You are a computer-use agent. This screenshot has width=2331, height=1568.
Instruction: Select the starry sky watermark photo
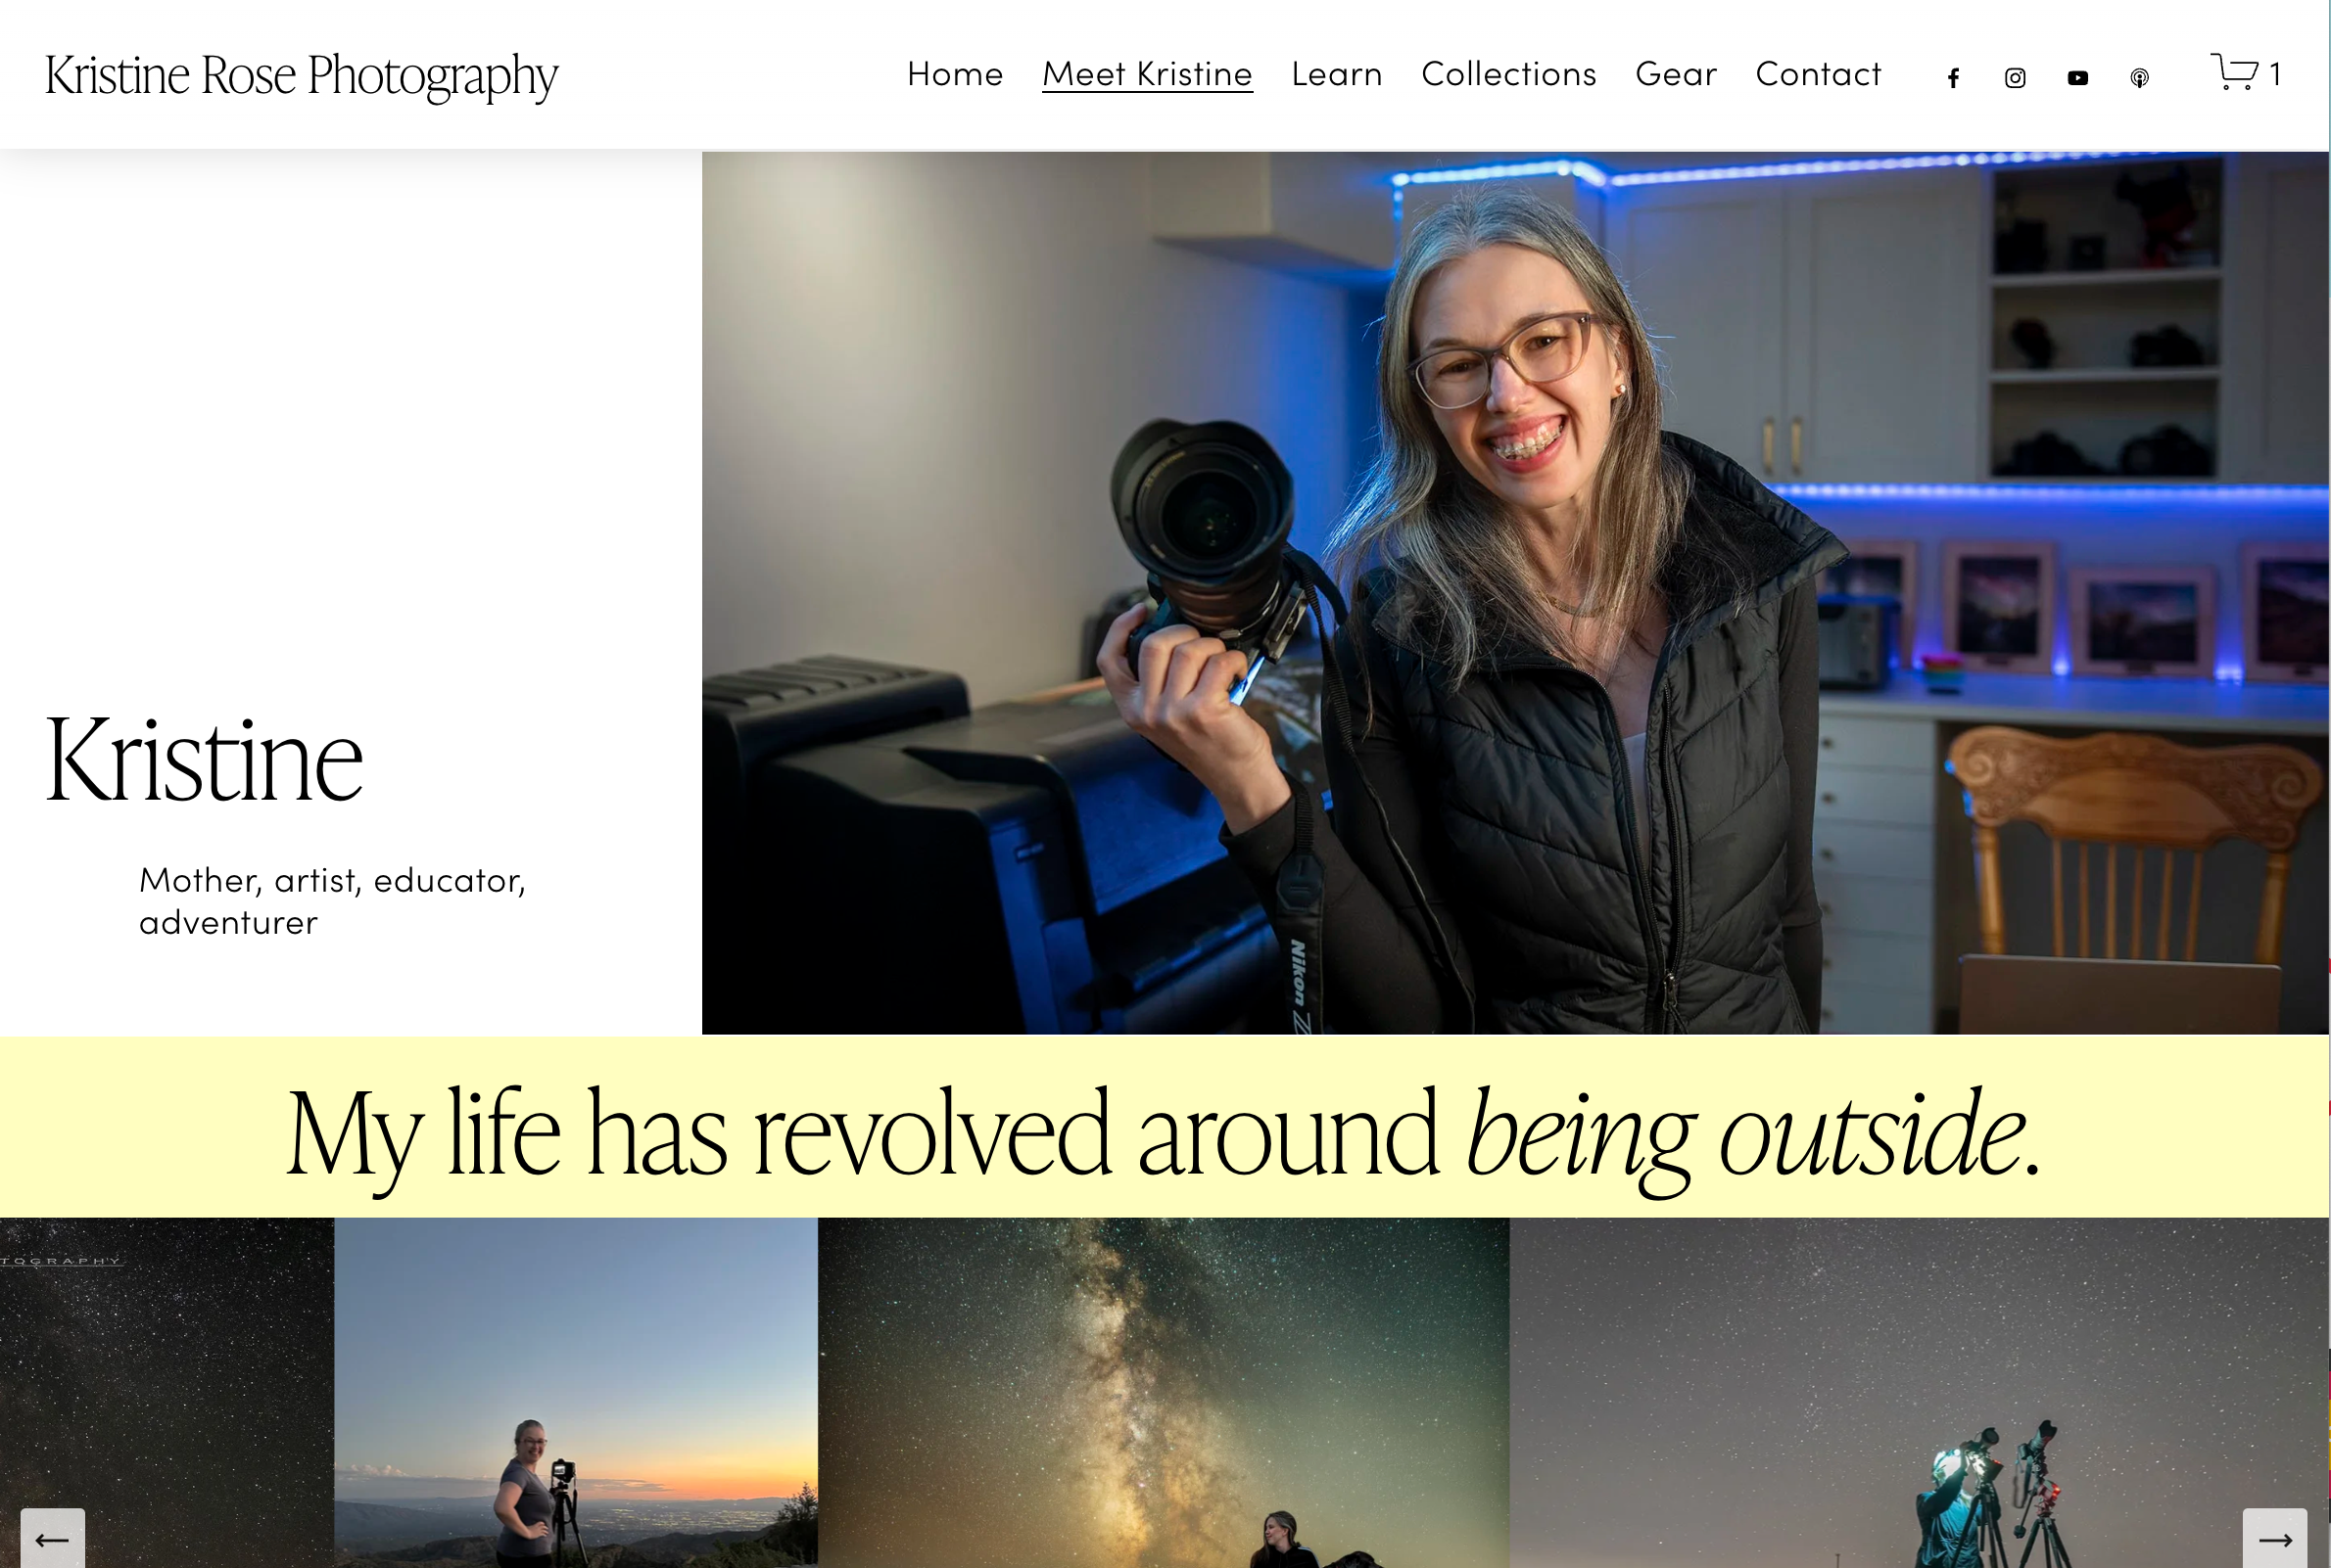167,1392
